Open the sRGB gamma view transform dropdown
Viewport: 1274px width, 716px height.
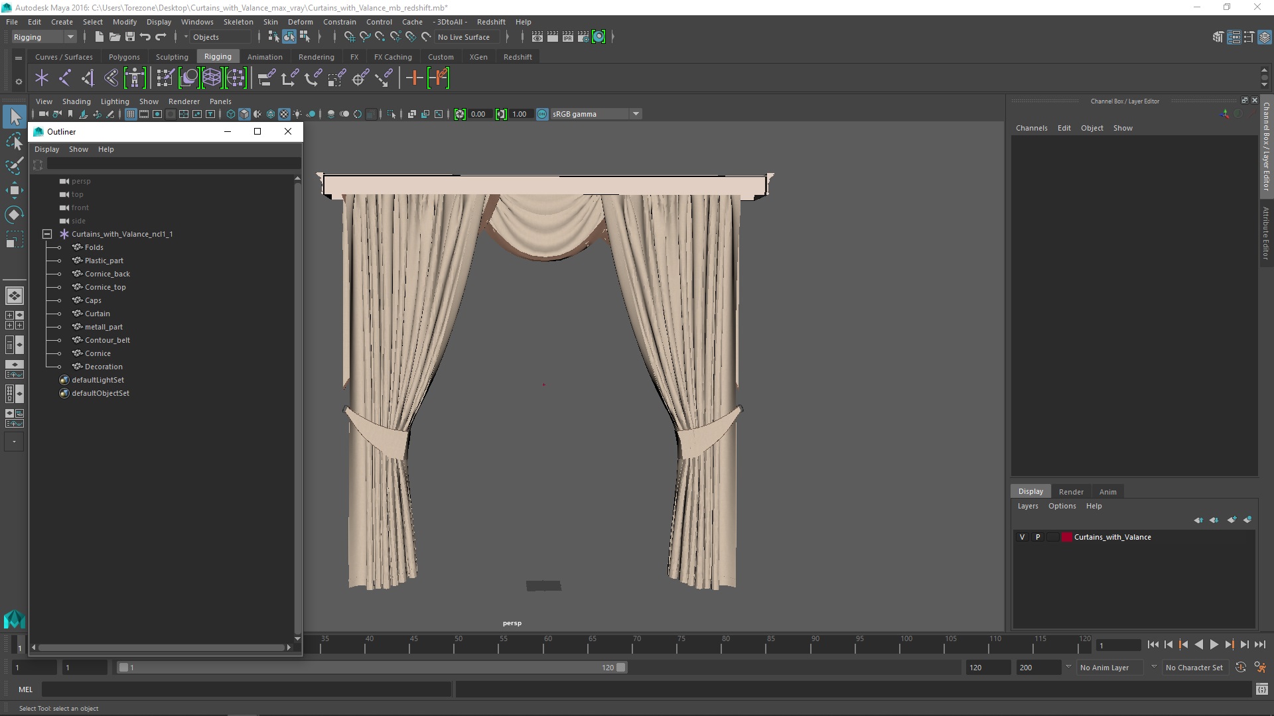[636, 114]
